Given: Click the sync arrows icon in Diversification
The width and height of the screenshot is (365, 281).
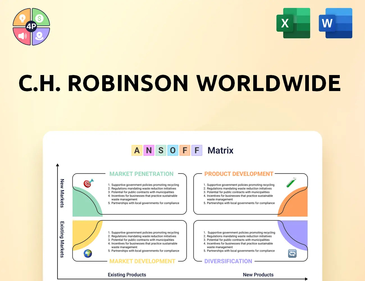Looking at the screenshot, I should [x=292, y=254].
